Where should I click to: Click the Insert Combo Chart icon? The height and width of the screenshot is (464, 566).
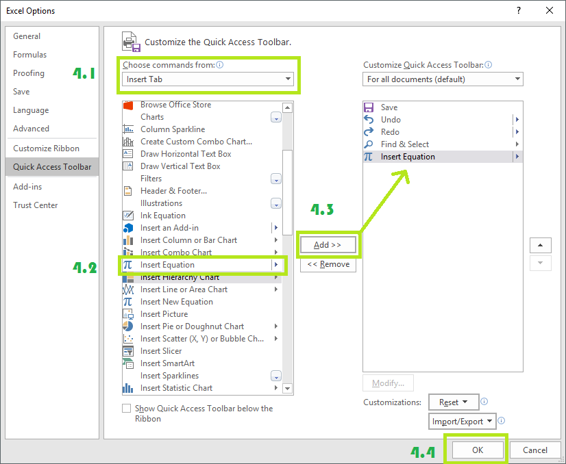(x=128, y=252)
